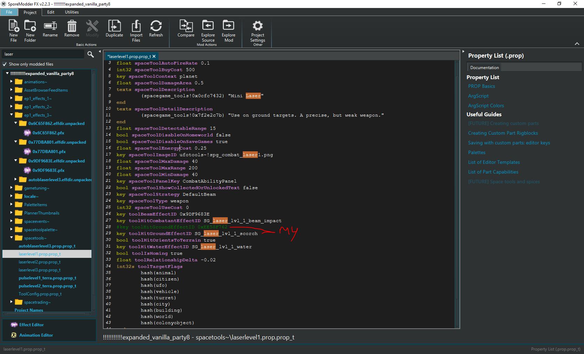Open List of Editor Templates link
This screenshot has height=354, width=584.
pos(494,162)
